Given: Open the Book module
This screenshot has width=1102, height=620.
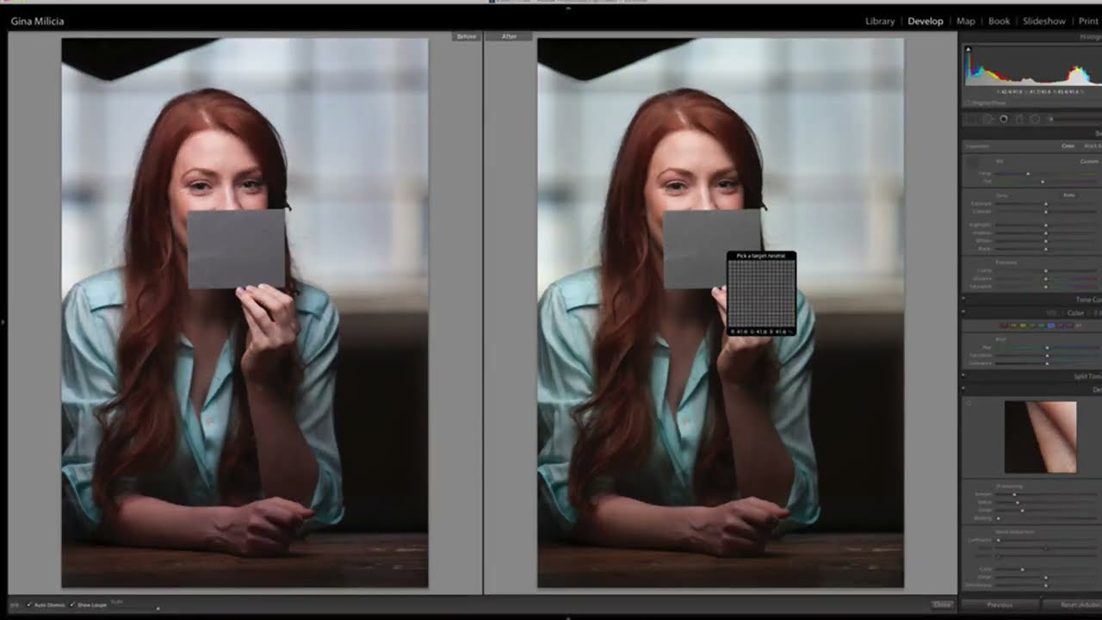Looking at the screenshot, I should pyautogui.click(x=1000, y=21).
